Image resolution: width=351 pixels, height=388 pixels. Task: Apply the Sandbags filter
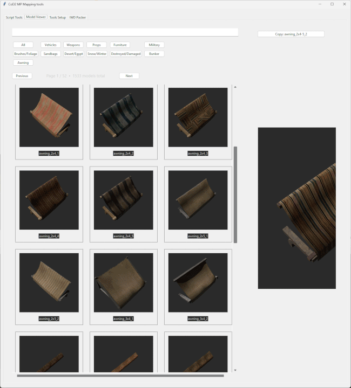click(51, 54)
